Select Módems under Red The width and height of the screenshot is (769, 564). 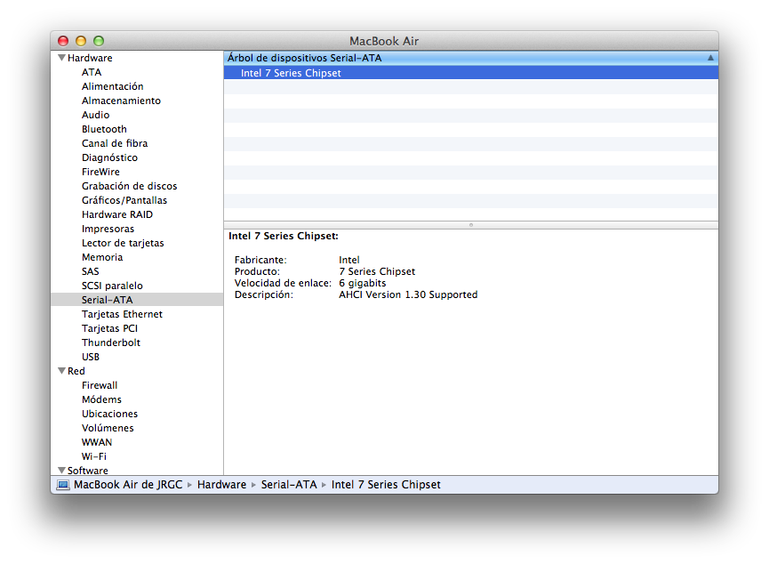[x=101, y=399]
